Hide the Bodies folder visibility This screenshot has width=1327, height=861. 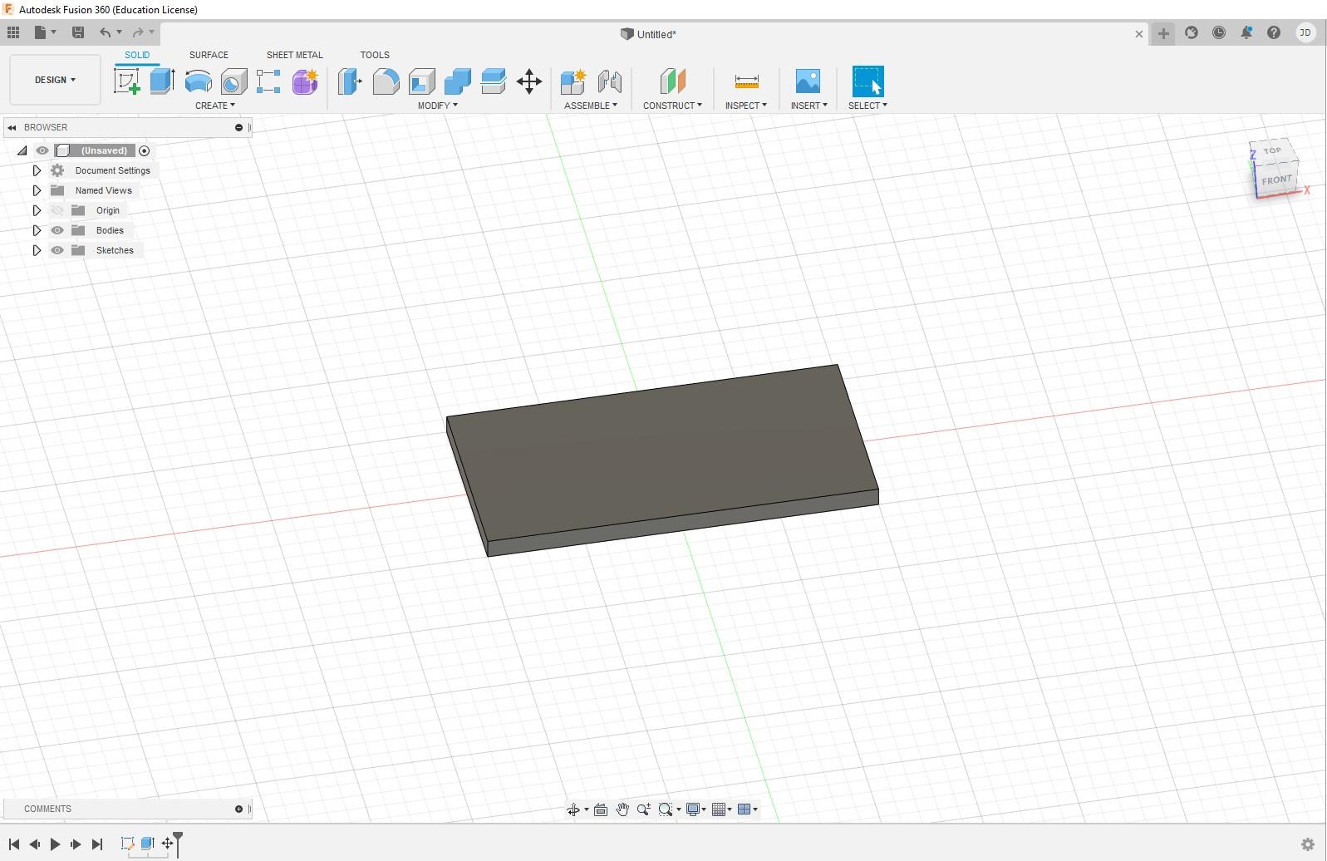(x=57, y=230)
